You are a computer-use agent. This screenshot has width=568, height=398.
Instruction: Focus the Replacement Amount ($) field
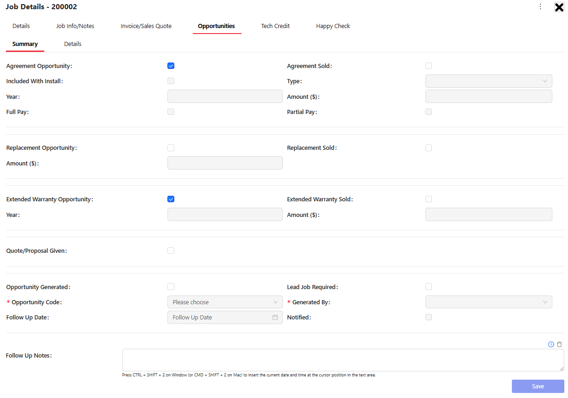pyautogui.click(x=225, y=163)
